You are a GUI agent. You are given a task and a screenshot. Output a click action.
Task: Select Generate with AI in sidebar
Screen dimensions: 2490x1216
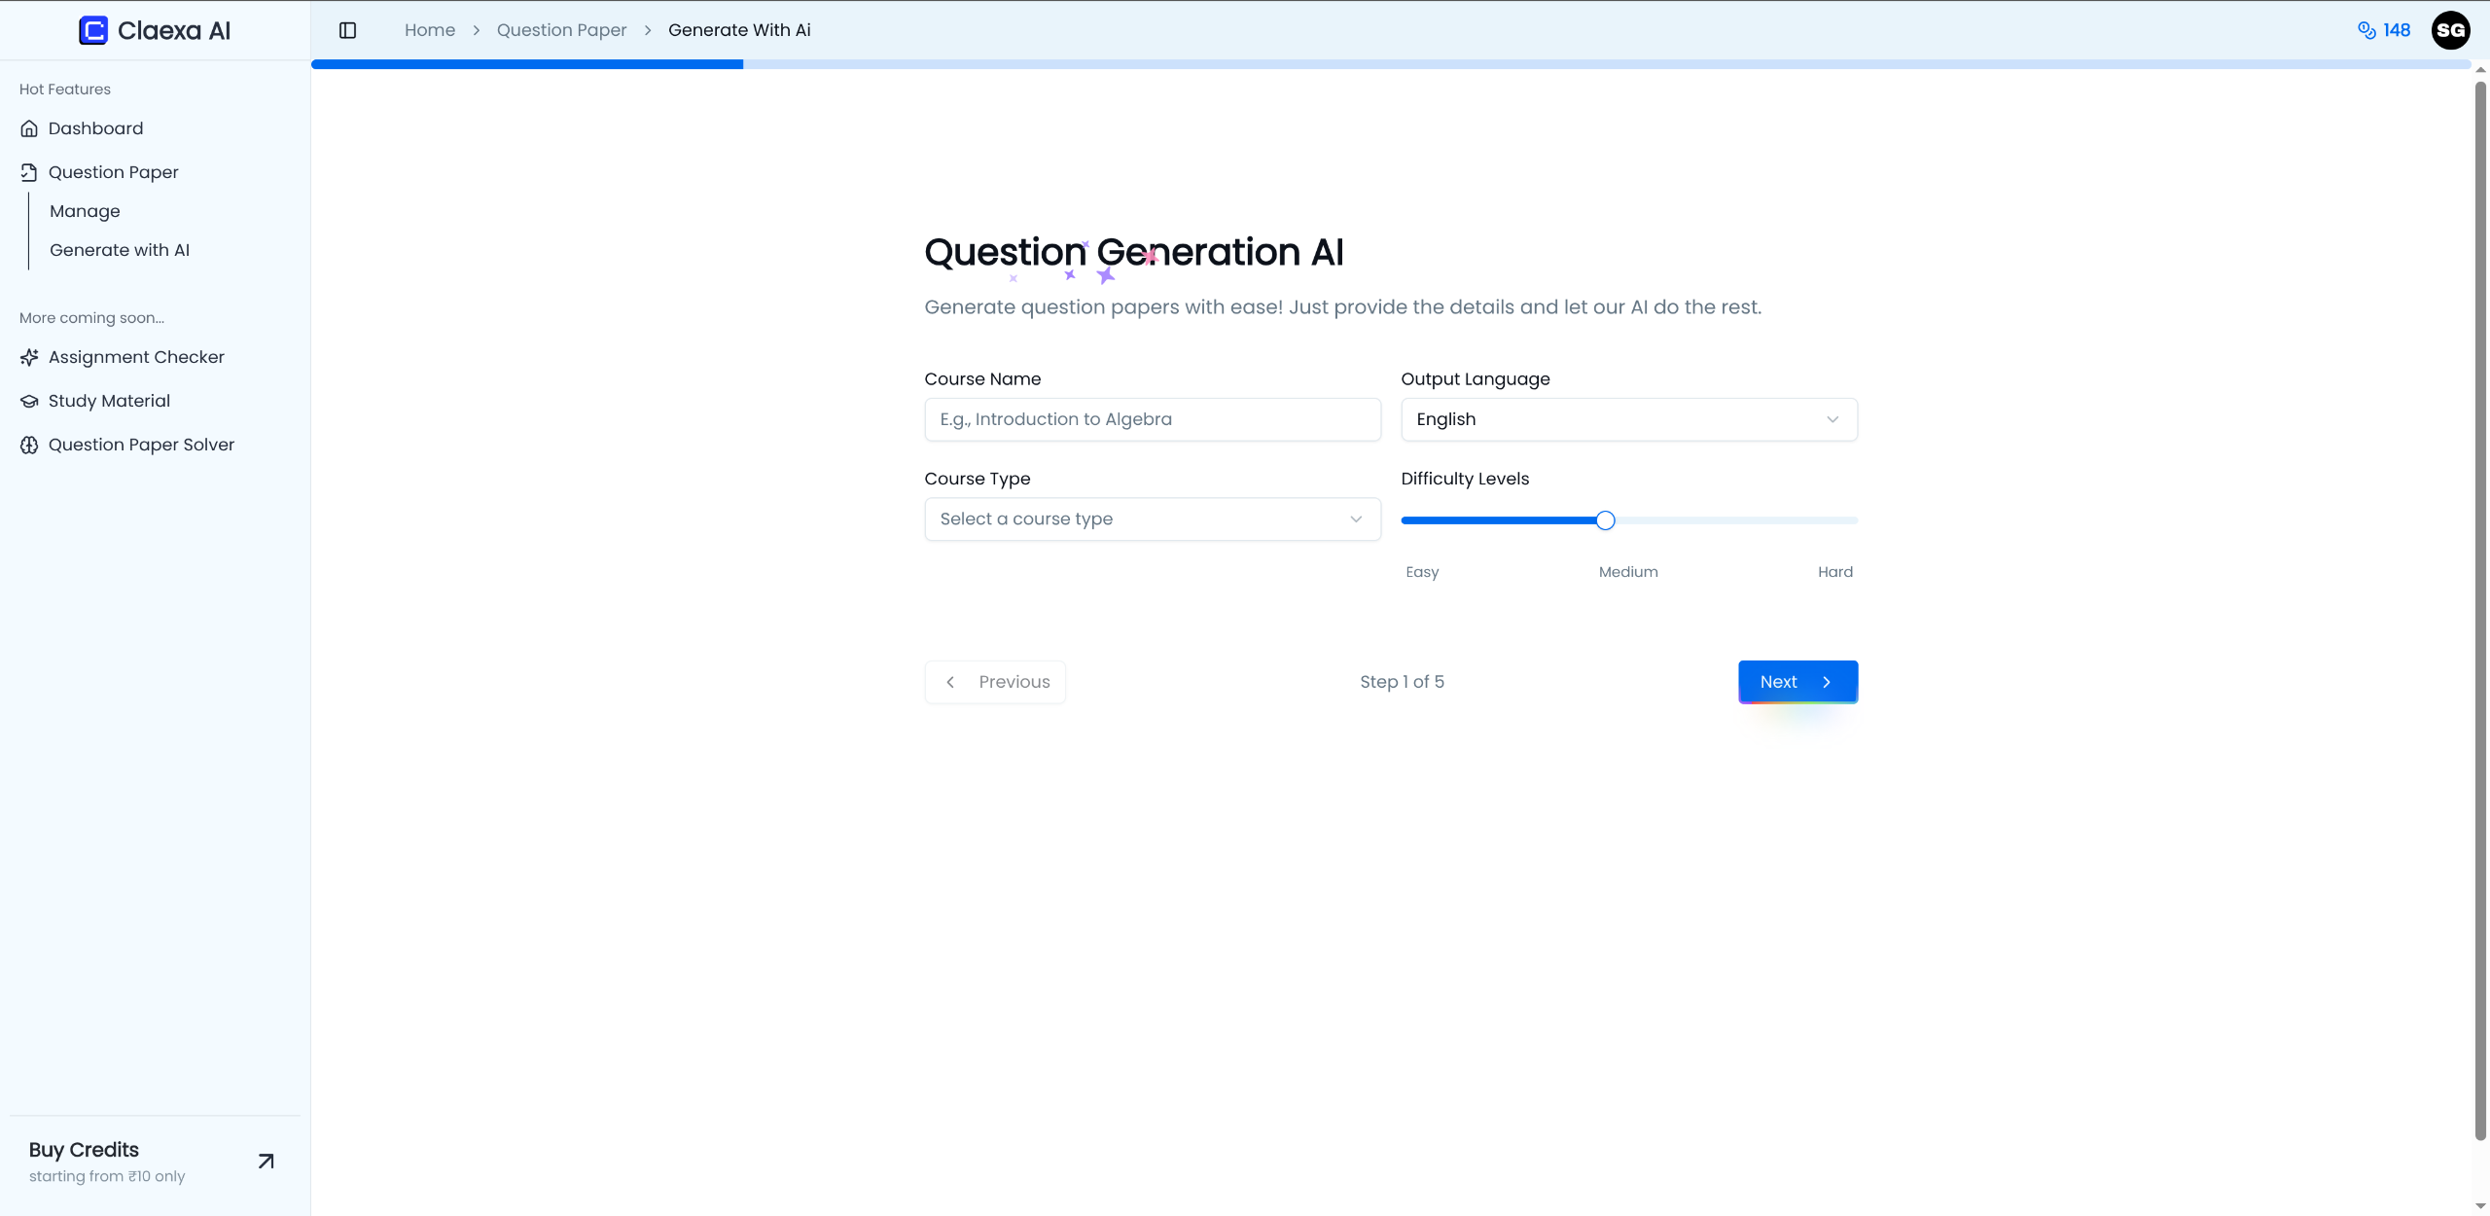120,250
